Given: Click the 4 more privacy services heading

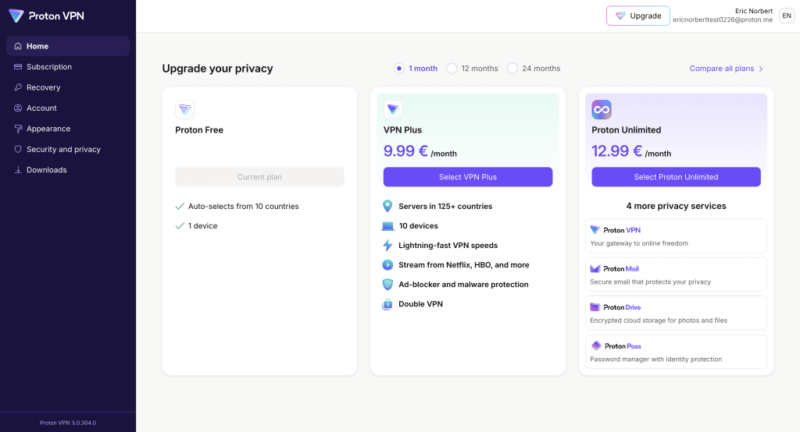Looking at the screenshot, I should coord(676,206).
